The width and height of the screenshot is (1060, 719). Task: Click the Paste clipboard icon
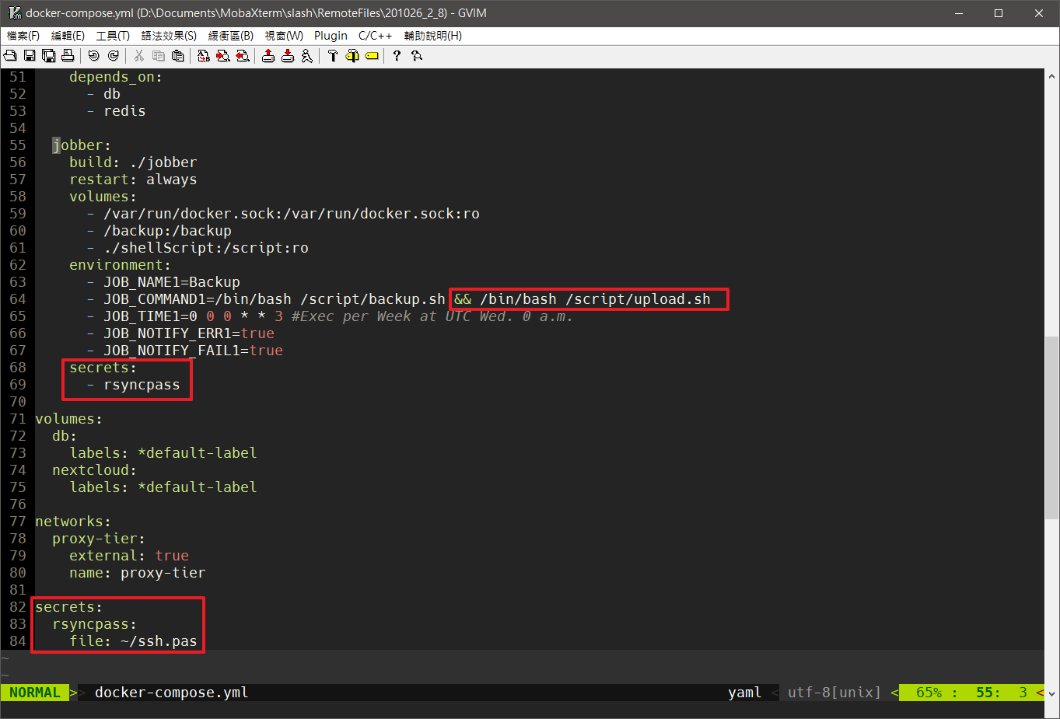pos(178,55)
